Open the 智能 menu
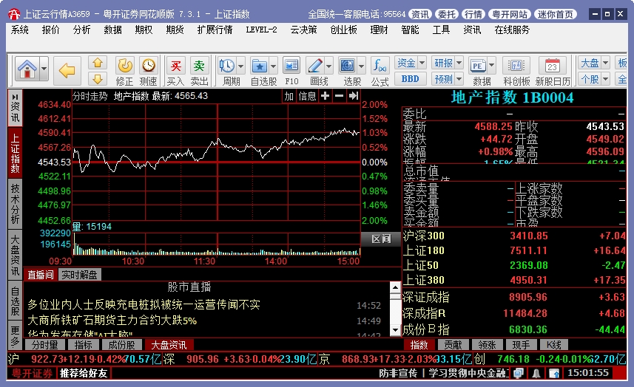Screen dimensions: 634x387 point(410,30)
